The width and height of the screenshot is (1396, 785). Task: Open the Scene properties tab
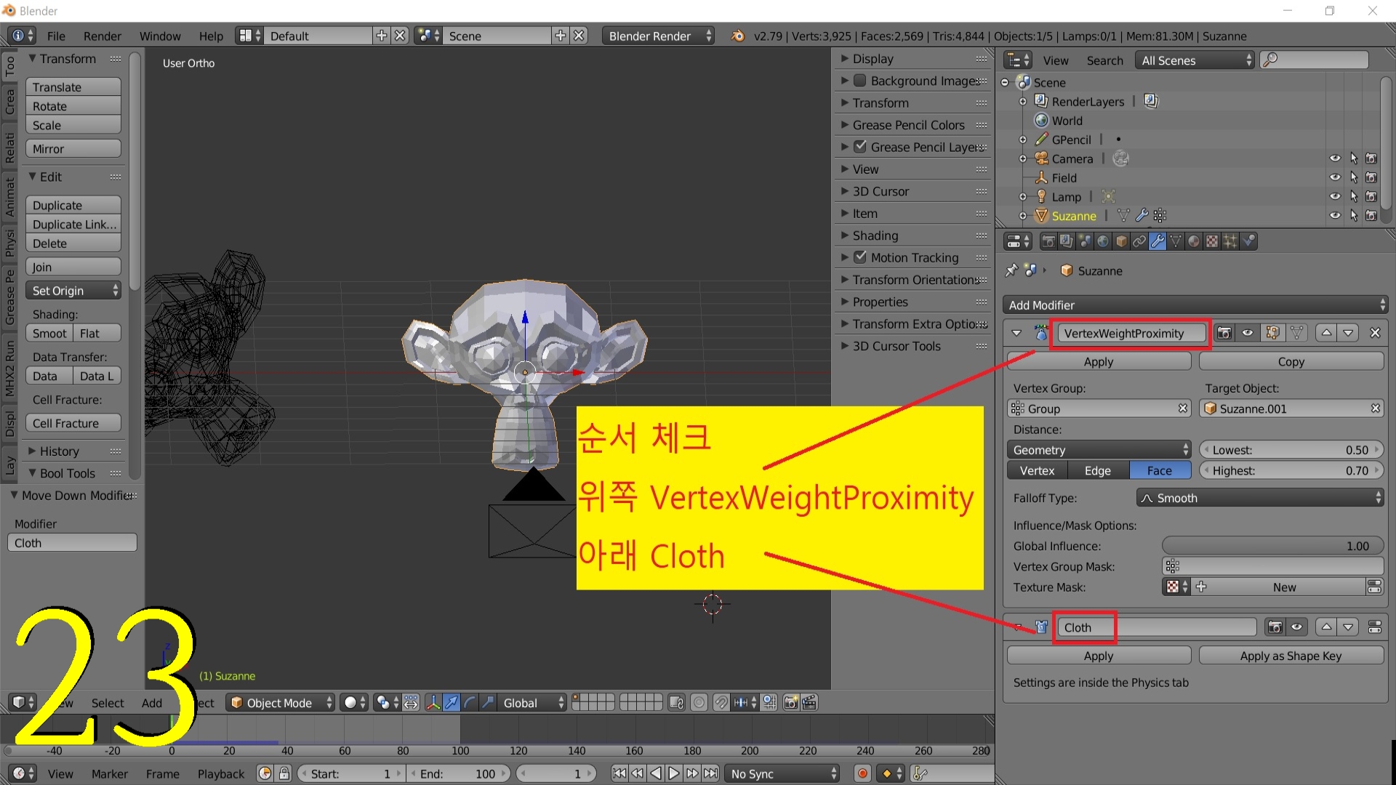pyautogui.click(x=1085, y=241)
